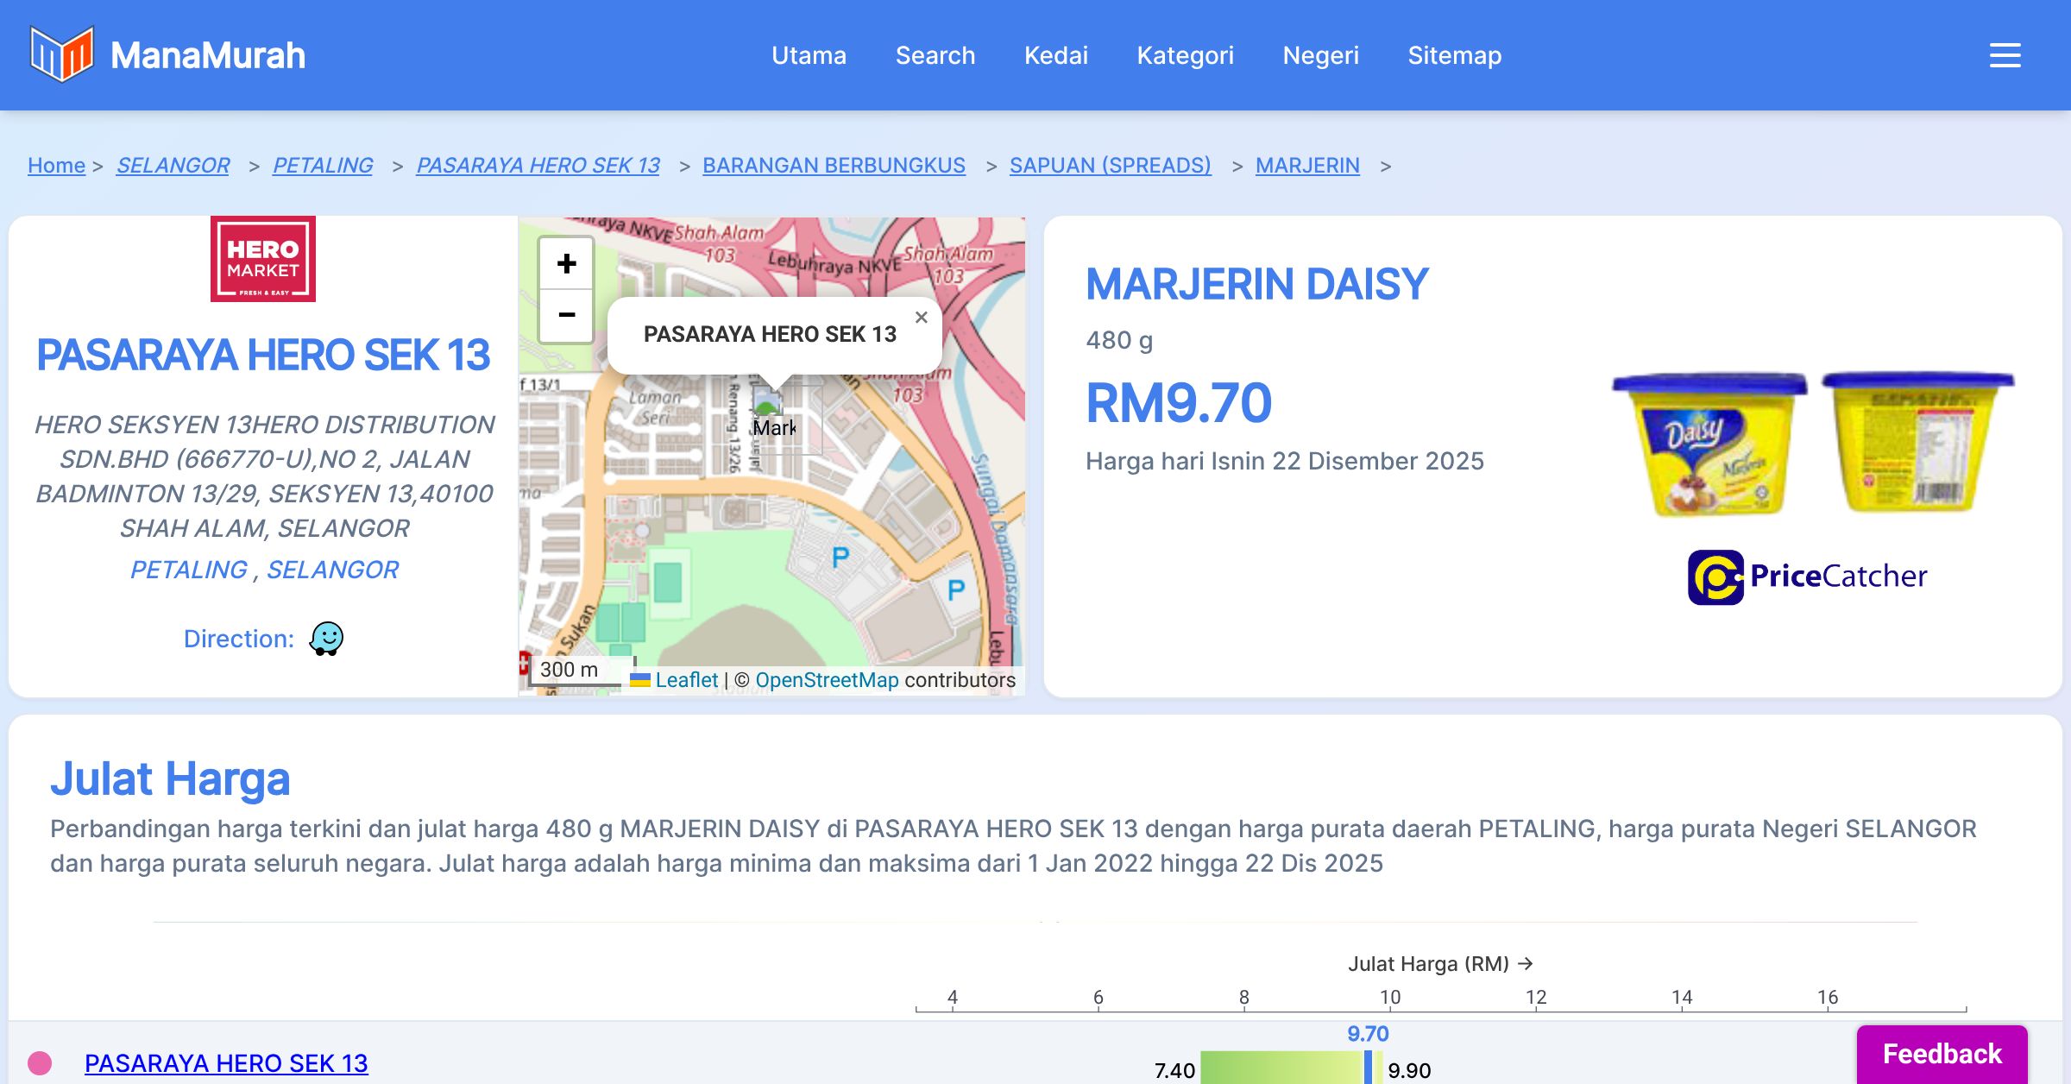Open Waze direction icon
The width and height of the screenshot is (2071, 1084).
pos(326,639)
